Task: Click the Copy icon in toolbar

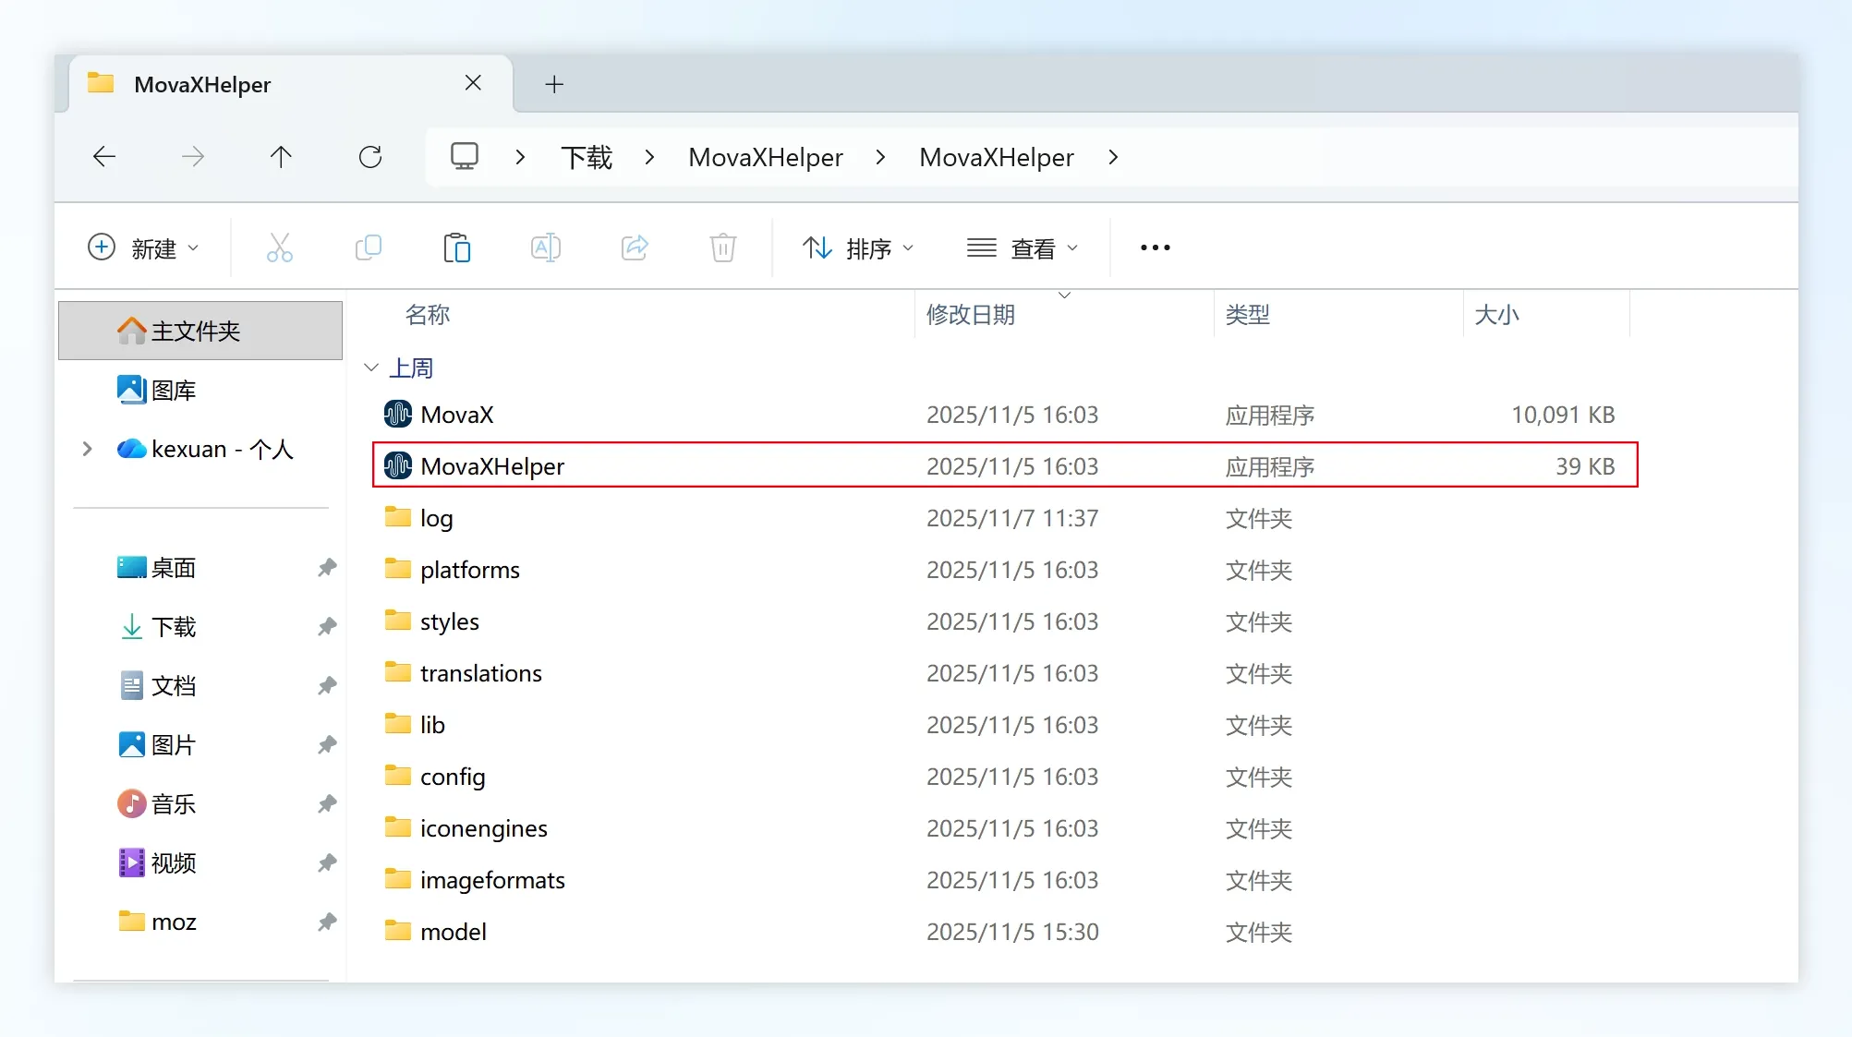Action: (x=368, y=247)
